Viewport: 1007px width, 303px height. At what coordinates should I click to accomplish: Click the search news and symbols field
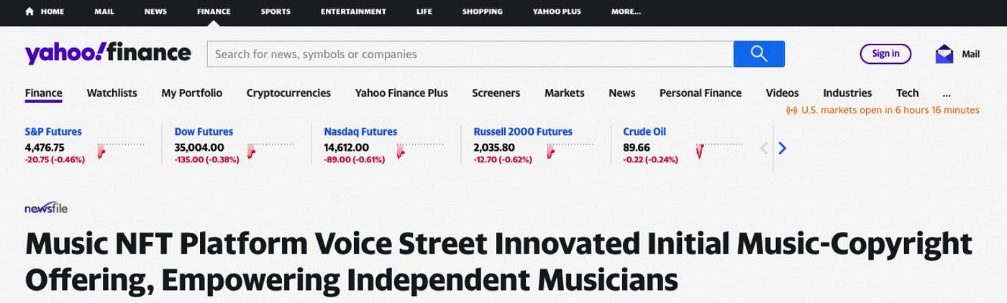[x=470, y=54]
